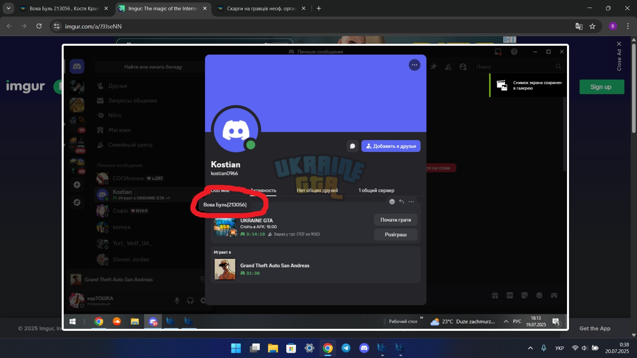Image resolution: width=637 pixels, height=358 pixels.
Task: Click the Найти или начать беседу search box
Action: click(153, 67)
